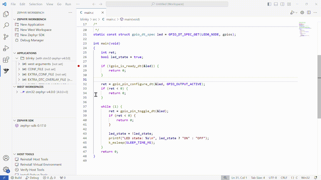Collapse the blinky application tree node
The height and width of the screenshot is (180, 321).
coord(17,58)
